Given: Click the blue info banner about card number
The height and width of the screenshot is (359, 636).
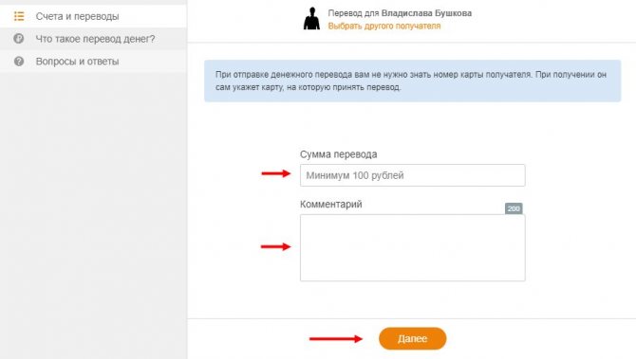Looking at the screenshot, I should coord(412,81).
